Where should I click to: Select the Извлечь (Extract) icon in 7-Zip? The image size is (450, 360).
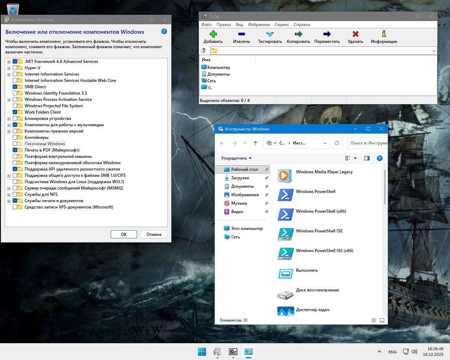click(x=242, y=37)
